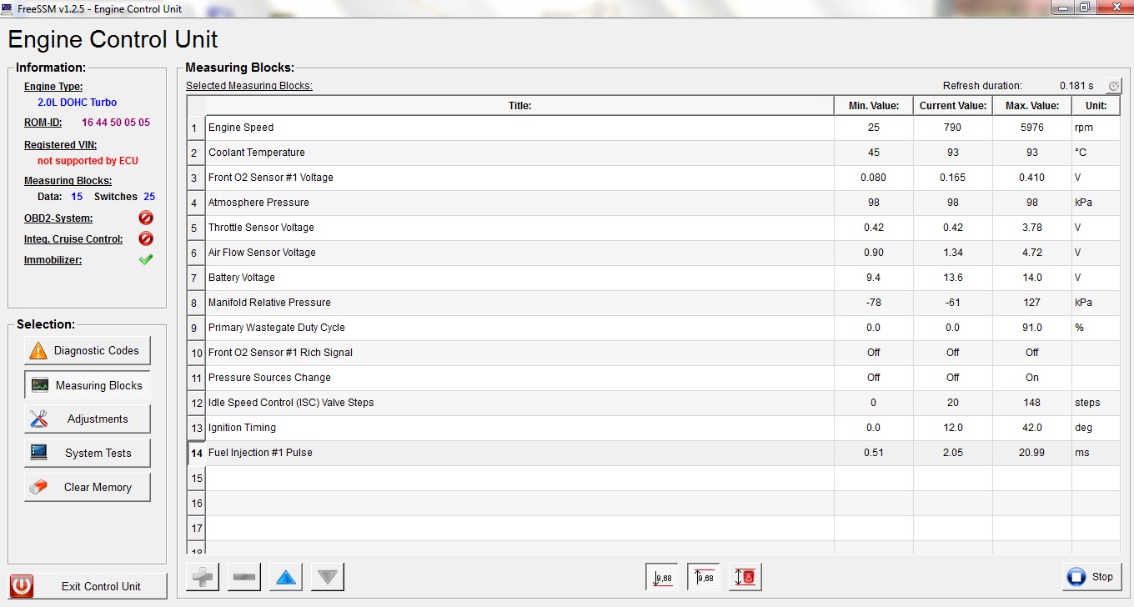Open the System Tests section

coord(88,453)
